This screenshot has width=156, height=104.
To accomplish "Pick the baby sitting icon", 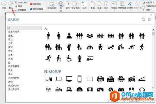I will pos(100,47).
